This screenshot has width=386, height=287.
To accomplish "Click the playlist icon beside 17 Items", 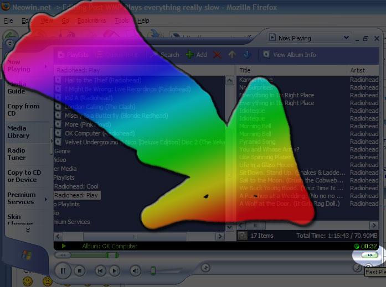I will [242, 236].
